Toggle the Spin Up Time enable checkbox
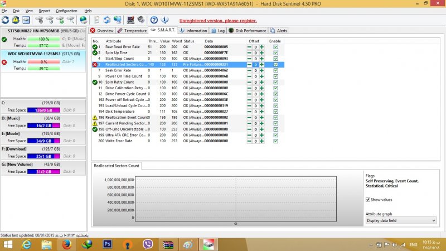This screenshot has height=251, width=446. click(275, 53)
